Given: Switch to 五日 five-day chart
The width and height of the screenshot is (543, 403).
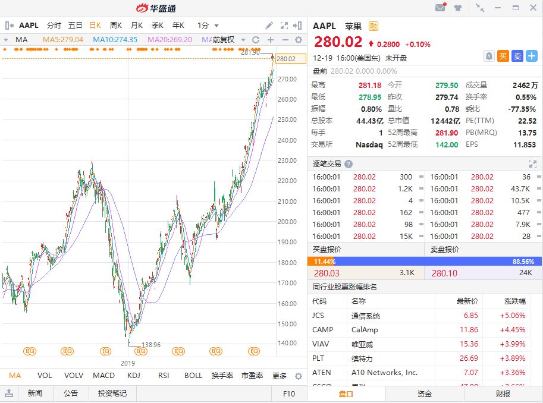Looking at the screenshot, I should click(x=75, y=26).
